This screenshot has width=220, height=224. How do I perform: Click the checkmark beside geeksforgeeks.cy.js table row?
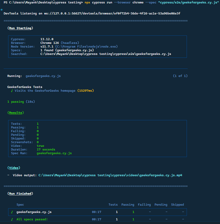(12, 212)
